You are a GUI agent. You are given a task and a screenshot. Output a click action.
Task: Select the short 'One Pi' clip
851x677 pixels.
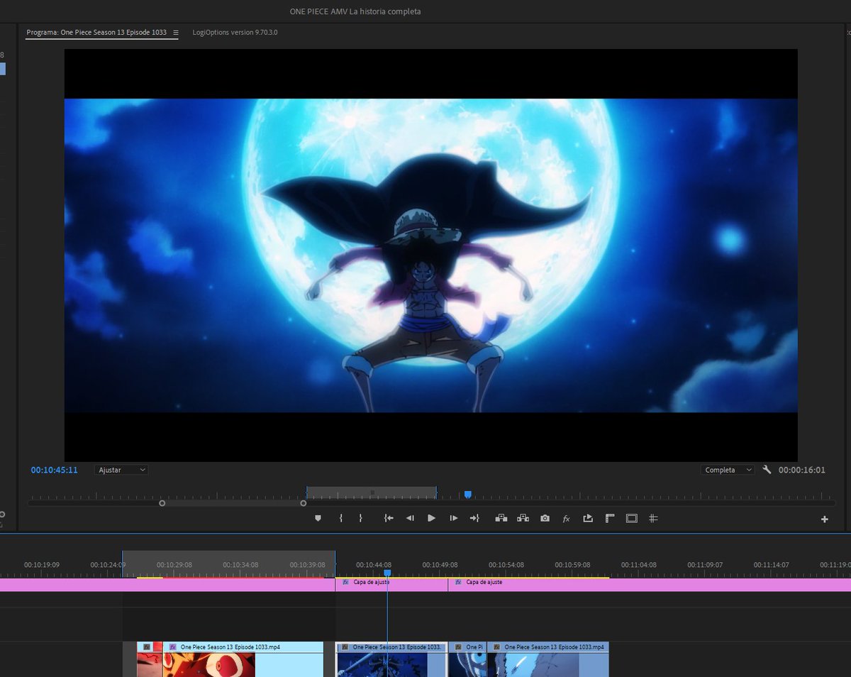[467, 659]
